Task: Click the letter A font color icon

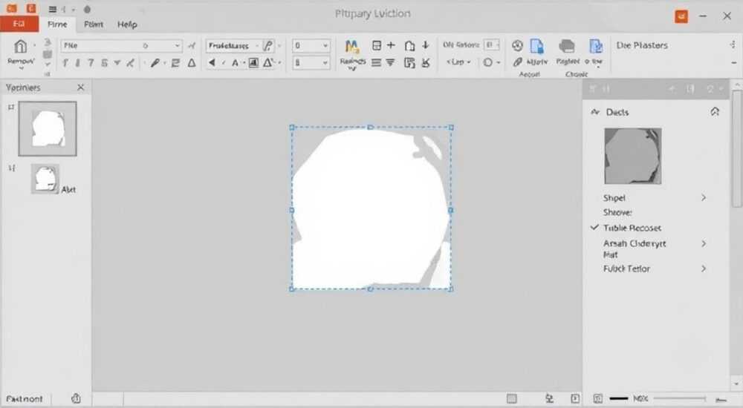Action: coord(235,62)
